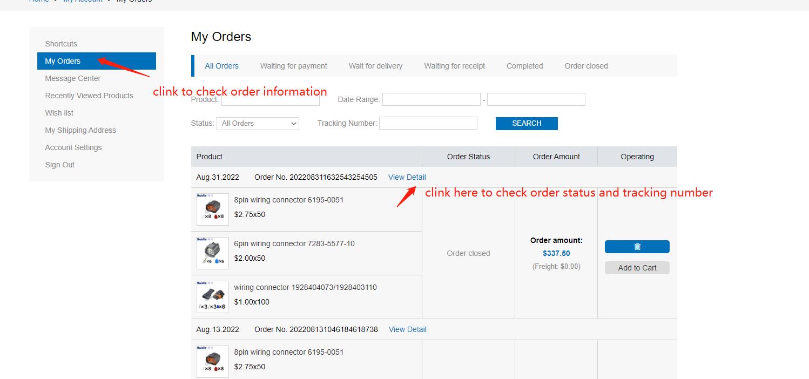The width and height of the screenshot is (809, 379).
Task: Click the Date Range start field
Action: point(431,99)
